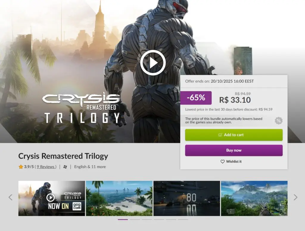The height and width of the screenshot is (231, 305).
Task: Show next screenshots with right arrow
Action: [x=295, y=197]
